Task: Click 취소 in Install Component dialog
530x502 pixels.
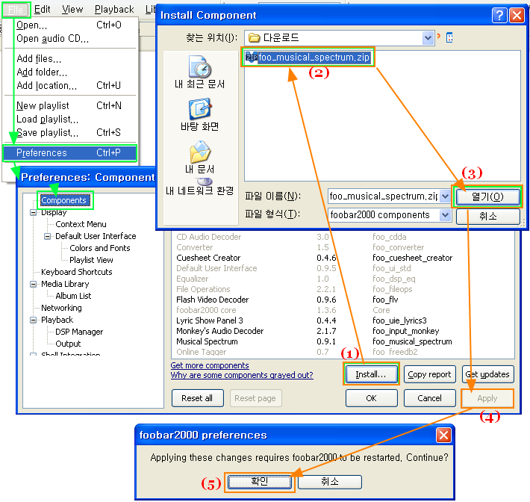Action: pyautogui.click(x=487, y=216)
